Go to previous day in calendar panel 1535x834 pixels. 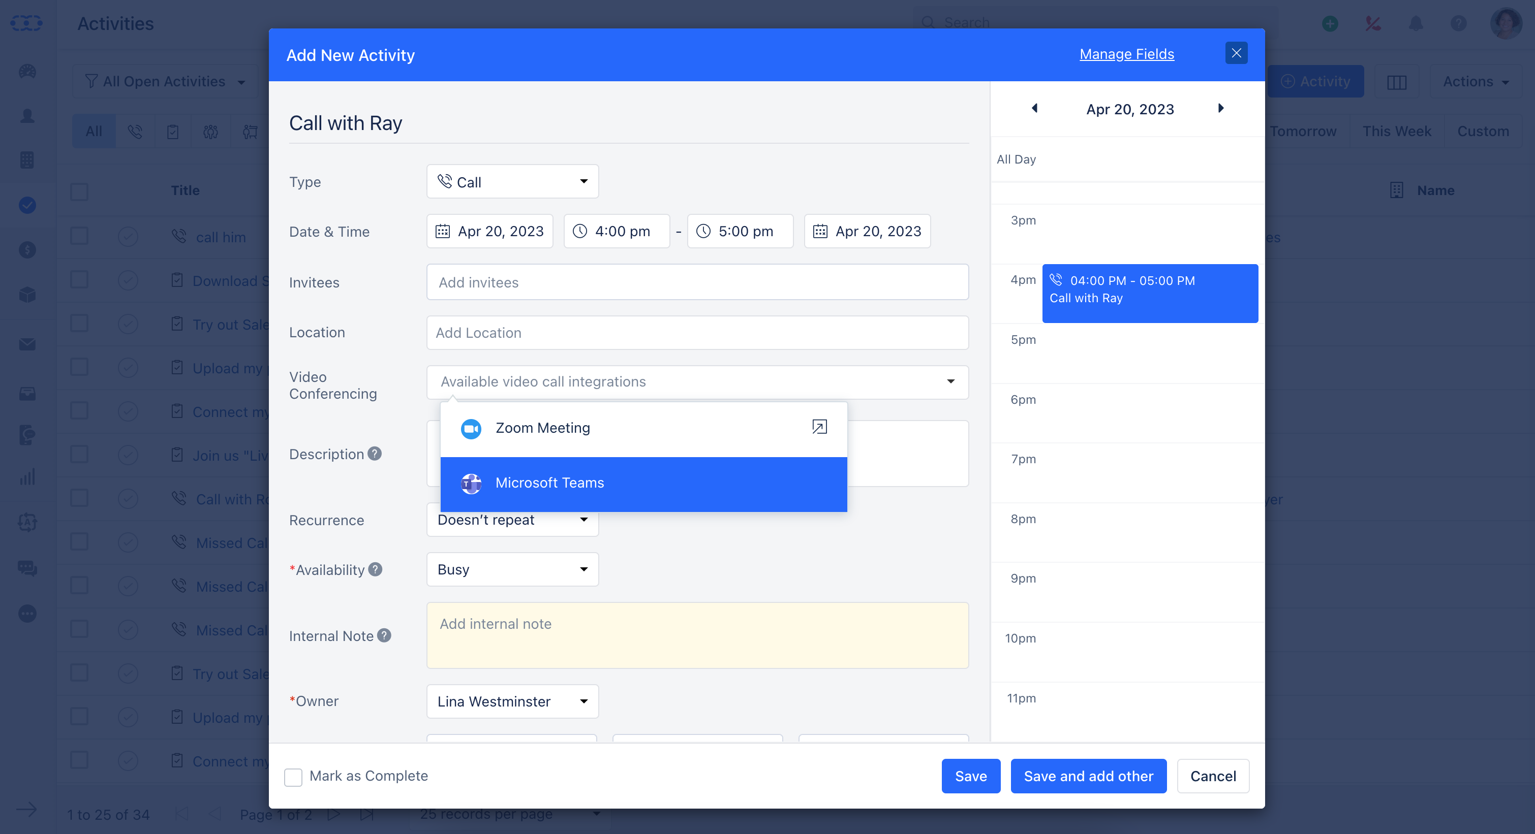tap(1034, 108)
